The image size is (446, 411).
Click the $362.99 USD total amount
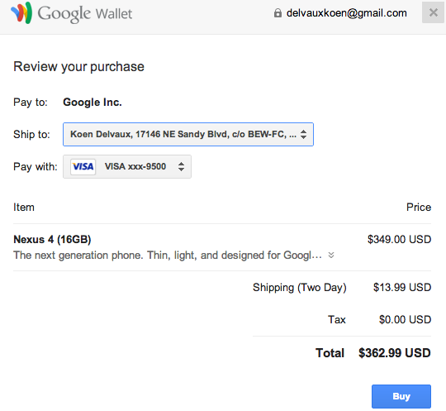pos(395,353)
